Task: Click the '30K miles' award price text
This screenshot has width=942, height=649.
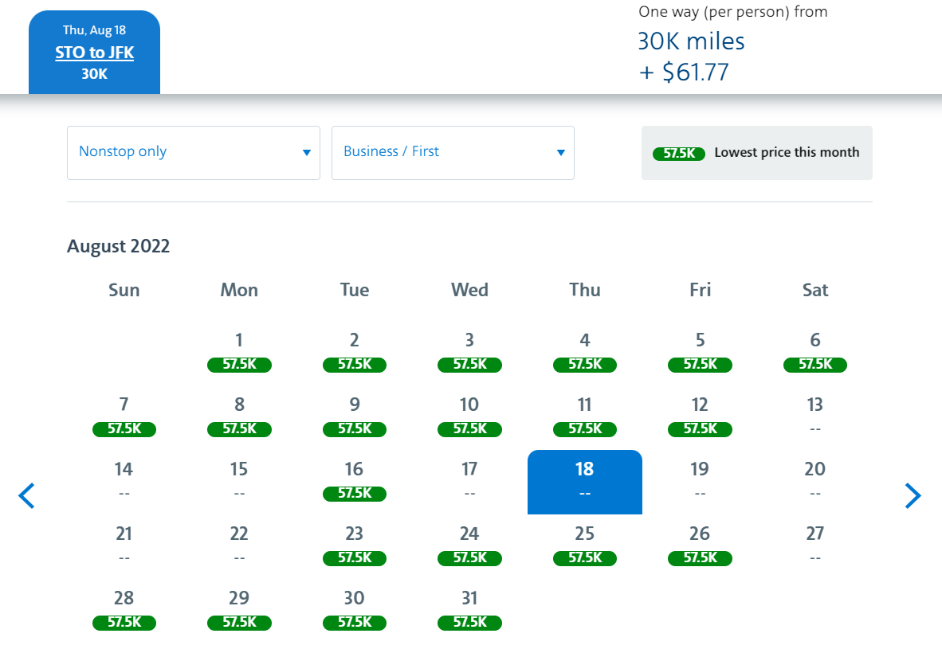Action: click(x=690, y=41)
